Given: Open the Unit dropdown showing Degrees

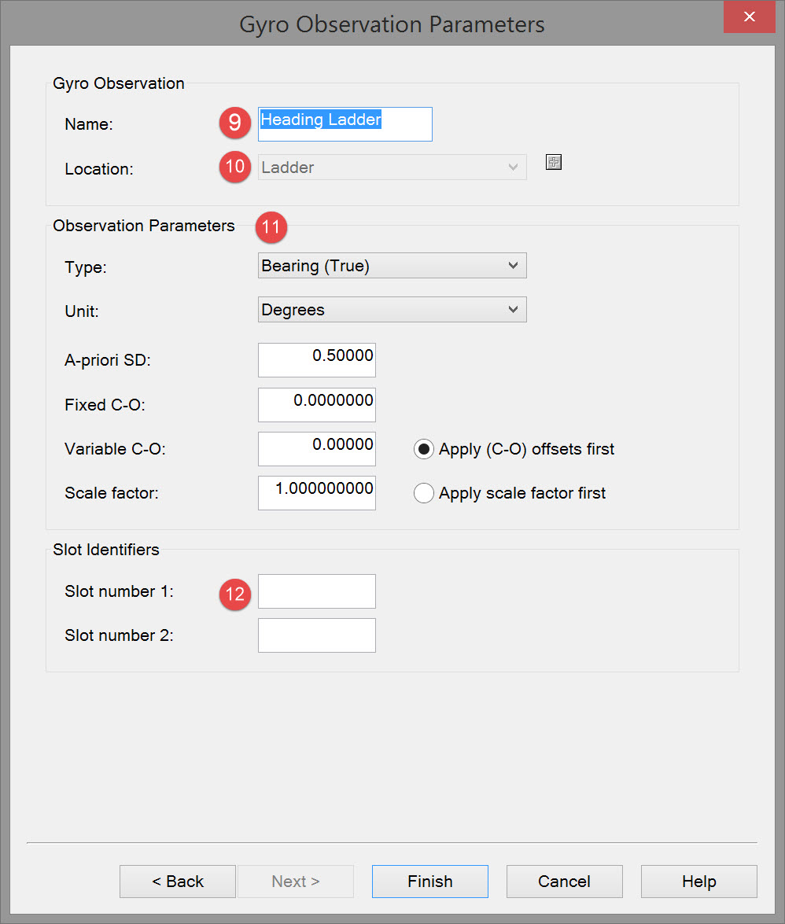Looking at the screenshot, I should 392,310.
